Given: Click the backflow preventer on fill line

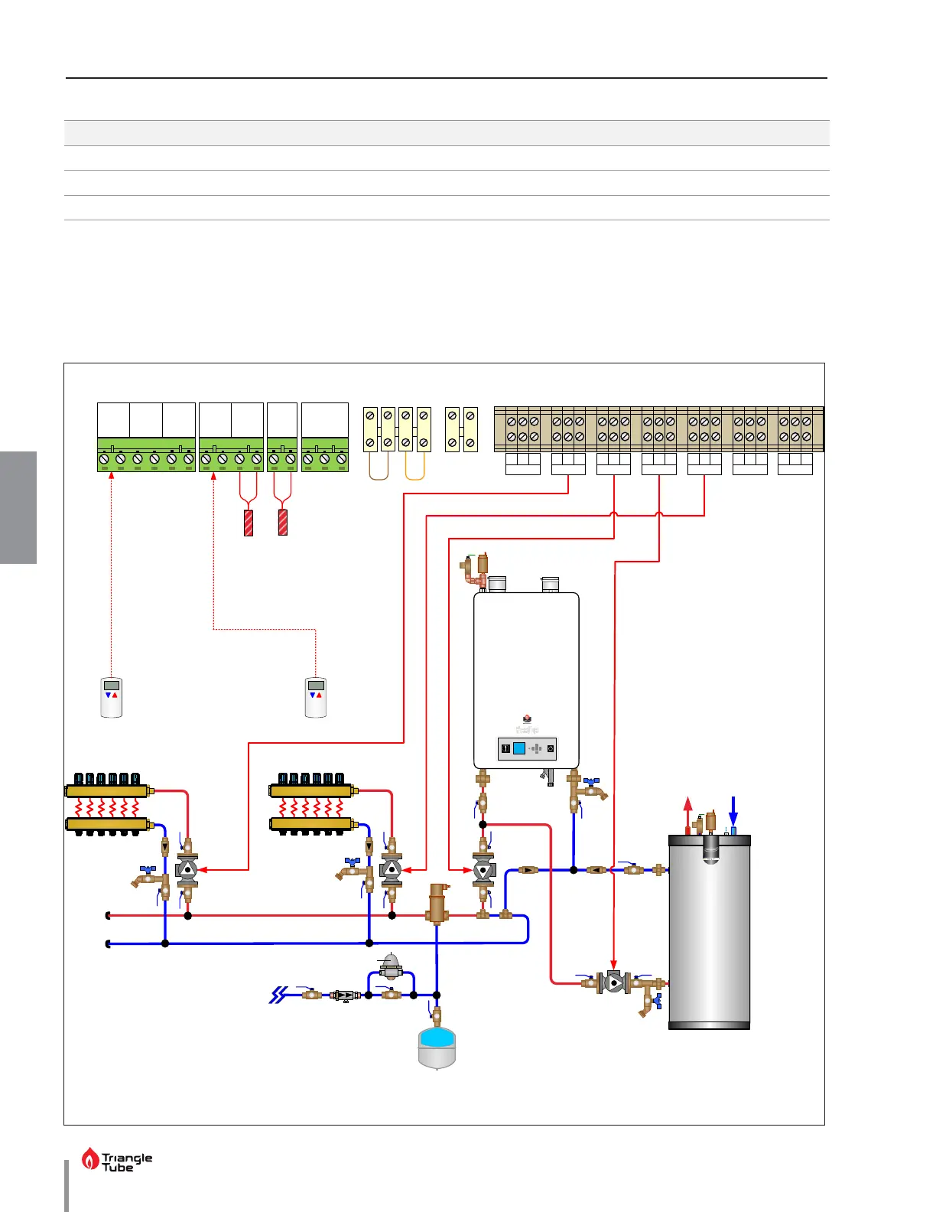Looking at the screenshot, I should click(346, 995).
